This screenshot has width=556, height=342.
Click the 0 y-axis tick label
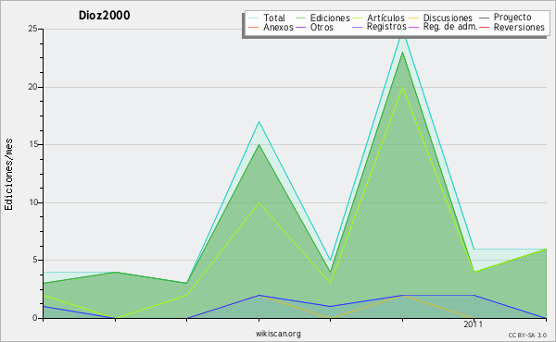coord(35,318)
